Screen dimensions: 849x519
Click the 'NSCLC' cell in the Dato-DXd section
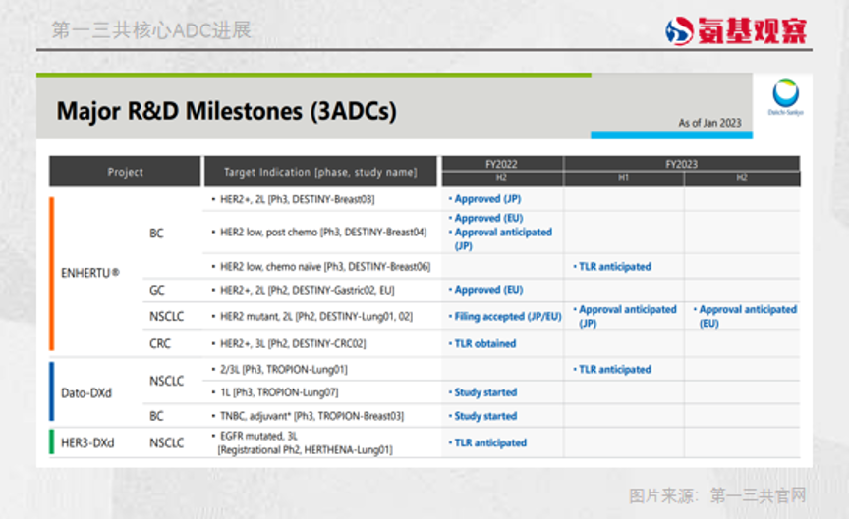pyautogui.click(x=167, y=381)
